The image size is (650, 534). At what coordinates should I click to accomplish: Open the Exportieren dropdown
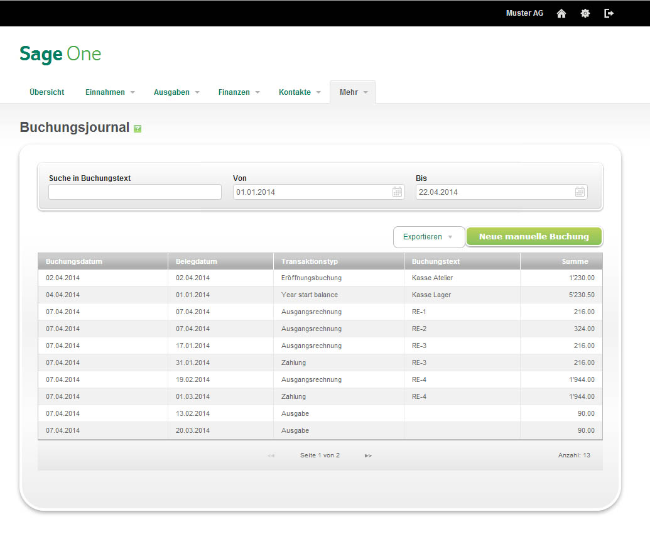point(428,237)
